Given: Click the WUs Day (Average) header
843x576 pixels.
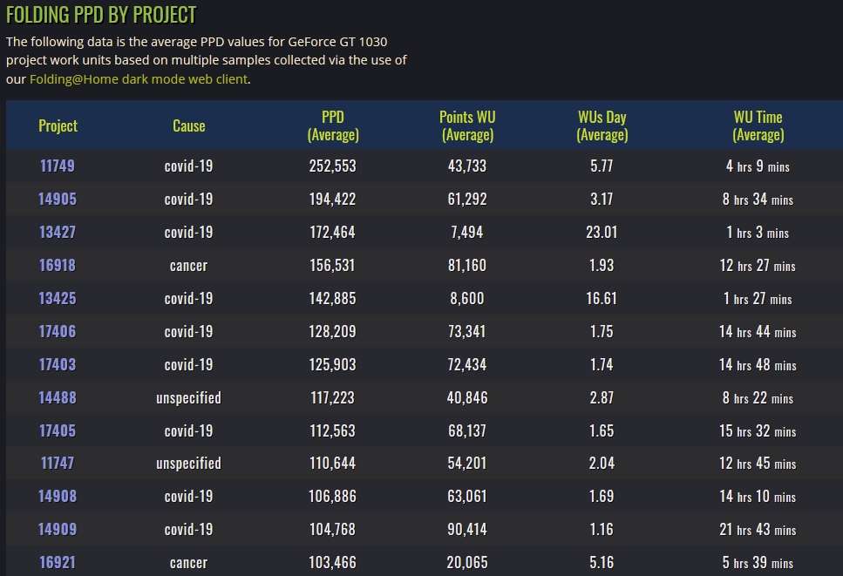Looking at the screenshot, I should click(602, 125).
